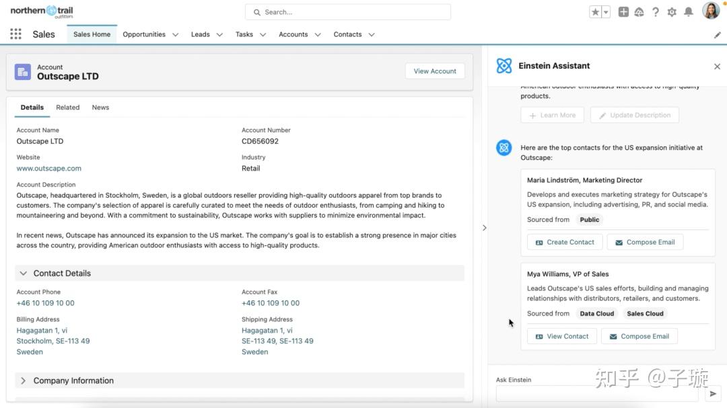Viewport: 727px width, 408px height.
Task: Open help via the question mark icon
Action: 655,11
